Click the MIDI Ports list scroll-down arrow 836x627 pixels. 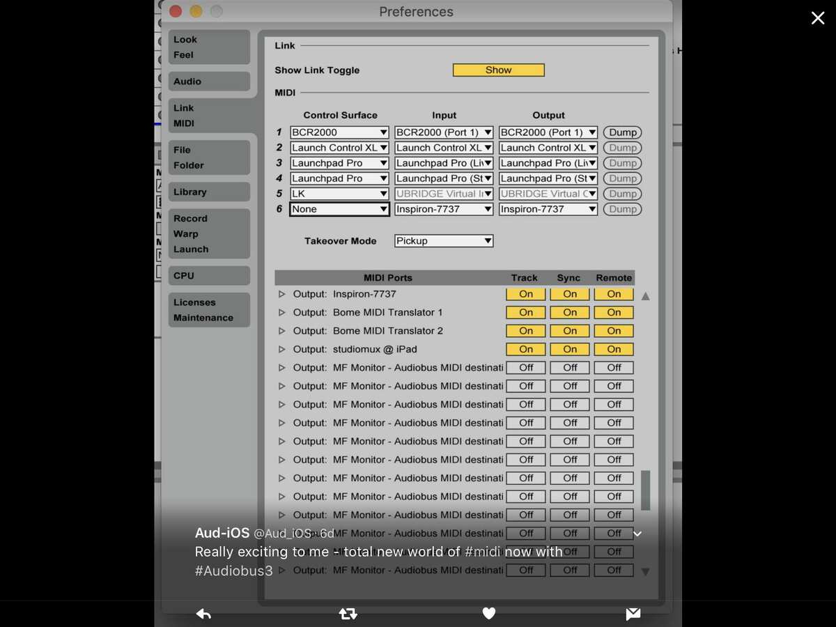645,571
